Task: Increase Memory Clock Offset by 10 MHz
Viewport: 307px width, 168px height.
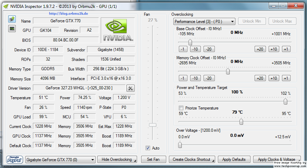Action: 274,78
